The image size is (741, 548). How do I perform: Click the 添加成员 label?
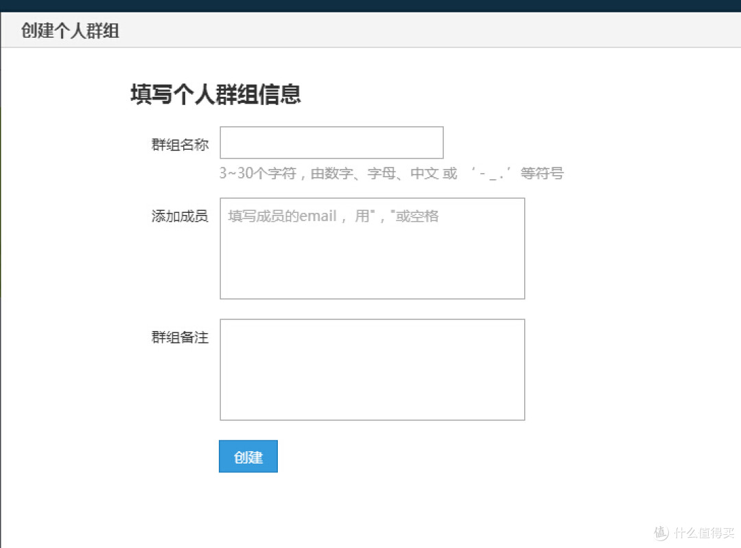click(x=180, y=216)
